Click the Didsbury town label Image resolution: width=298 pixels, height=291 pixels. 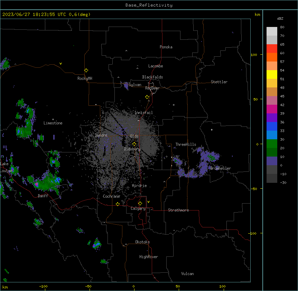[x=132, y=149]
